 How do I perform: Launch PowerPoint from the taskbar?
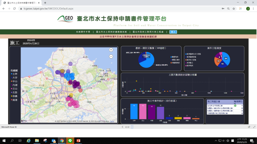coord(78,140)
